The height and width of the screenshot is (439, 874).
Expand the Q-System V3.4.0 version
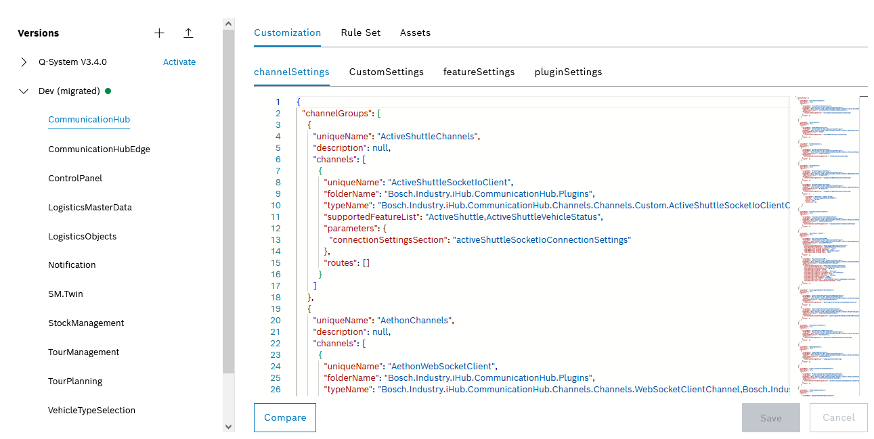coord(24,62)
